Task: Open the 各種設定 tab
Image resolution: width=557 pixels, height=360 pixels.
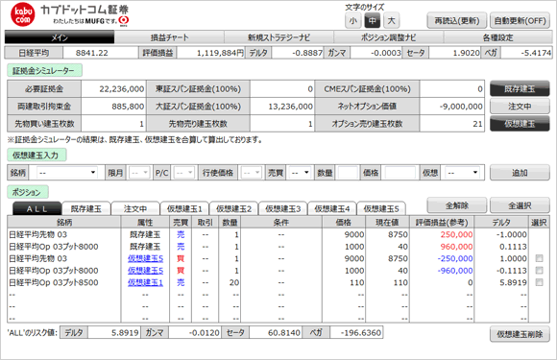Action: click(x=498, y=37)
